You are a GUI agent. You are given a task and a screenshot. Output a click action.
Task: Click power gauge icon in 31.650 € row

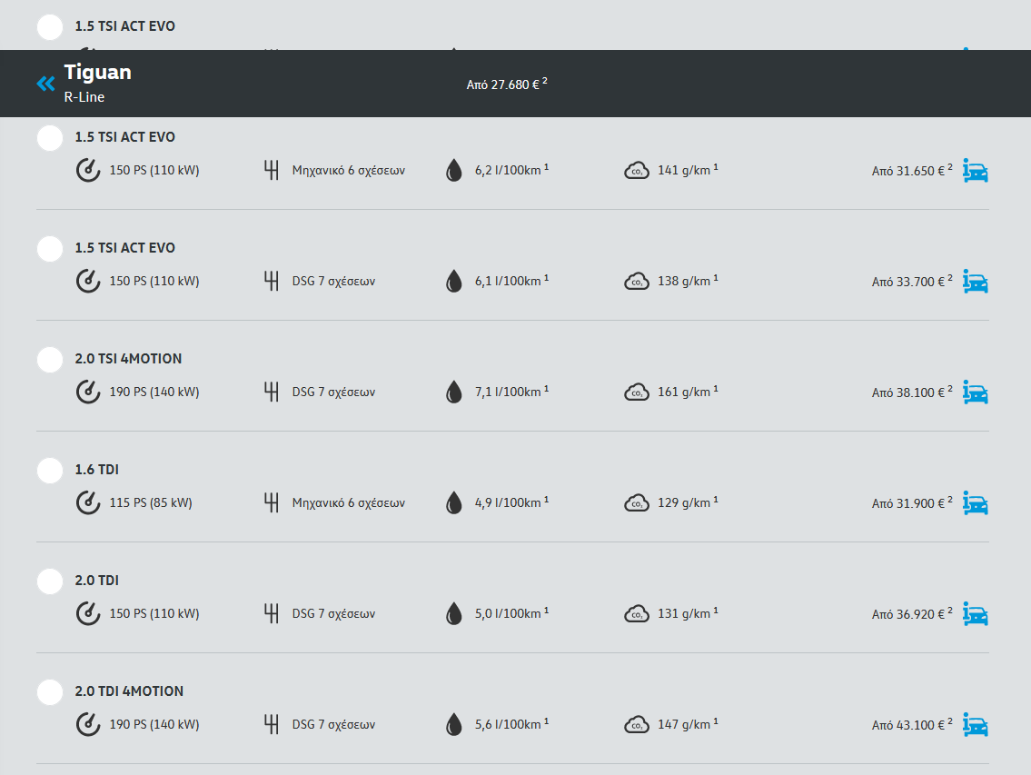[x=88, y=170]
